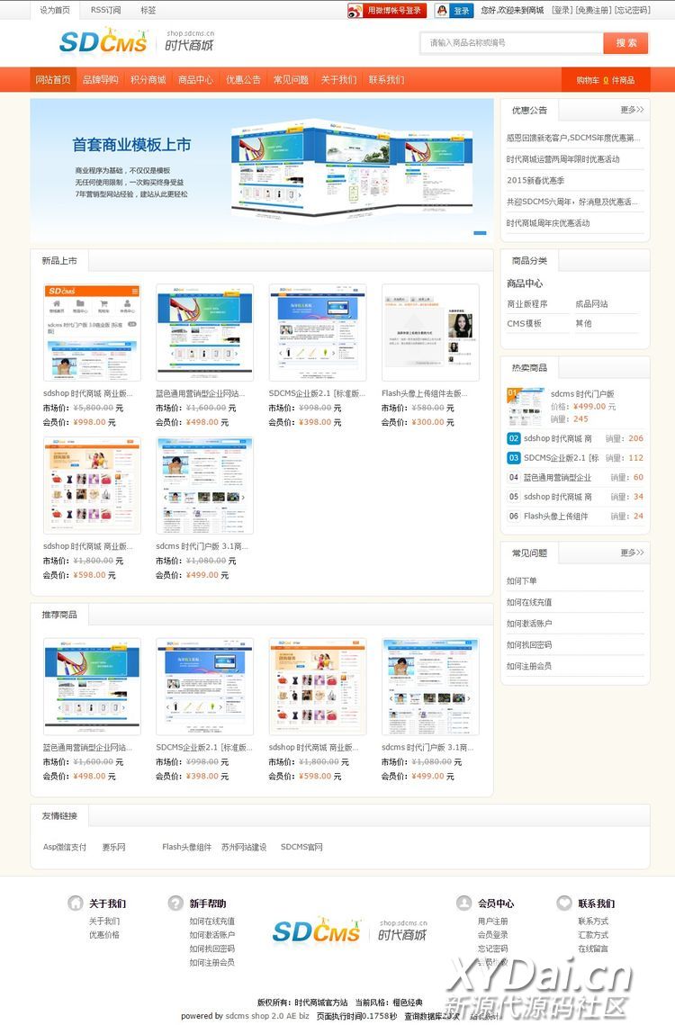Screen dimensions: 675x1025
Task: Click the 标签 top bar link
Action: tap(148, 11)
